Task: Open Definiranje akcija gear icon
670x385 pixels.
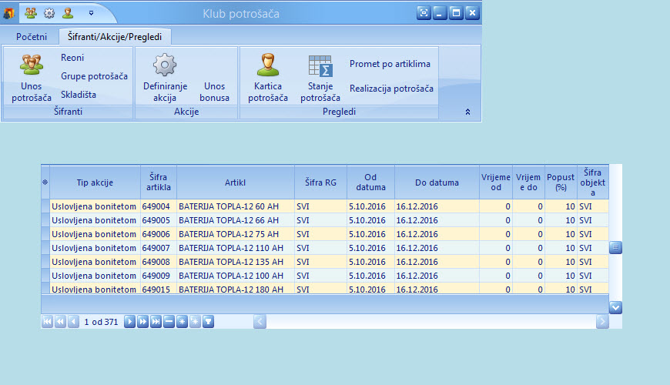Action: (165, 65)
